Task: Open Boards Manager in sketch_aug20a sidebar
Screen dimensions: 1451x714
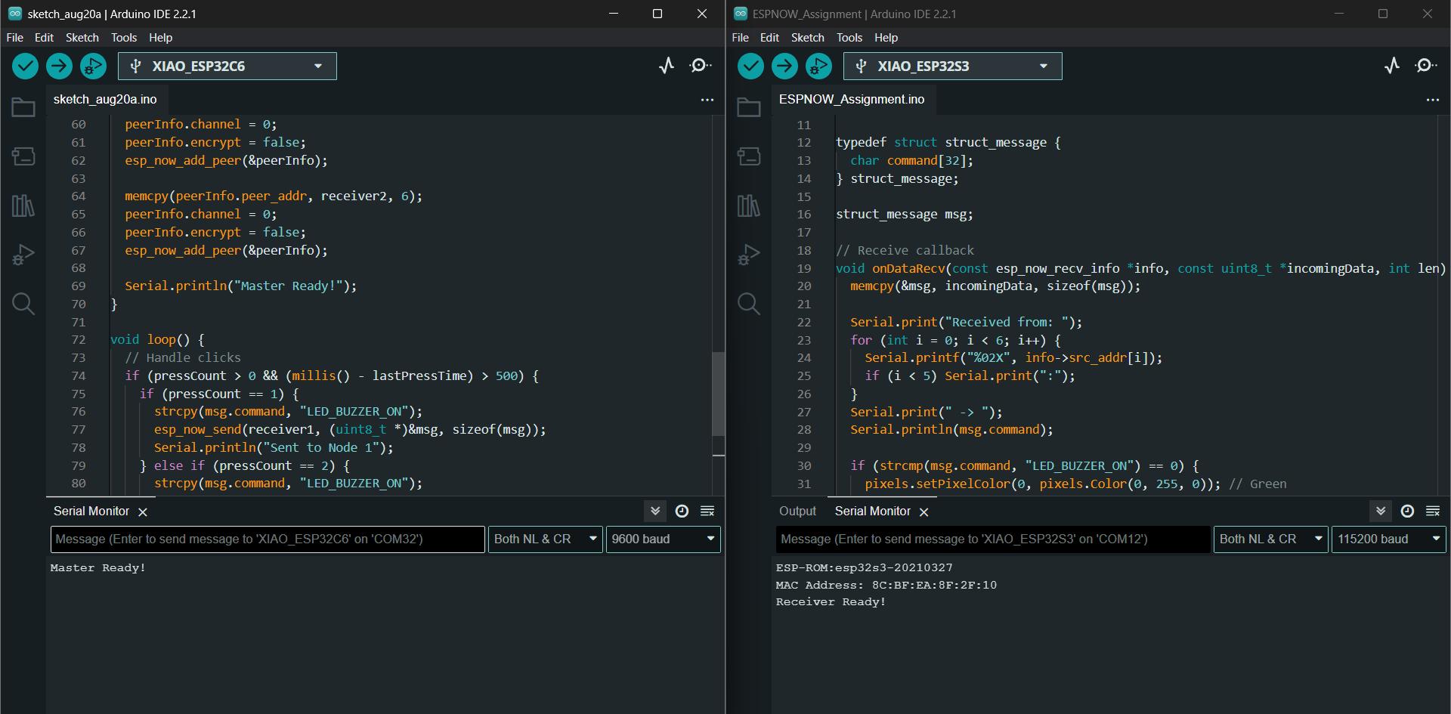Action: pyautogui.click(x=23, y=156)
